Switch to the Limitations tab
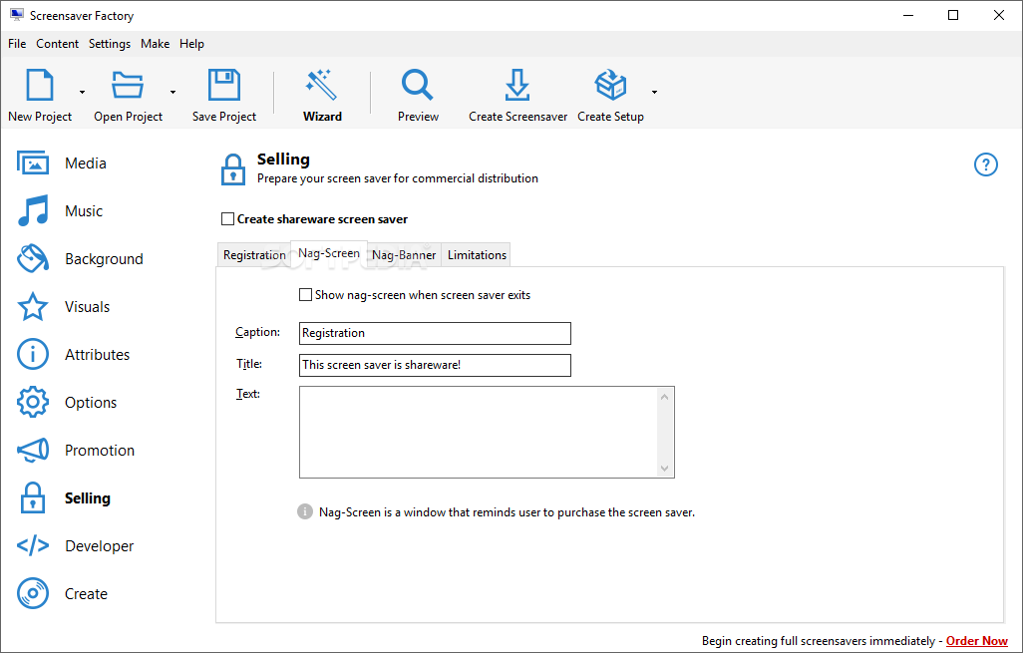This screenshot has height=653, width=1023. point(477,255)
